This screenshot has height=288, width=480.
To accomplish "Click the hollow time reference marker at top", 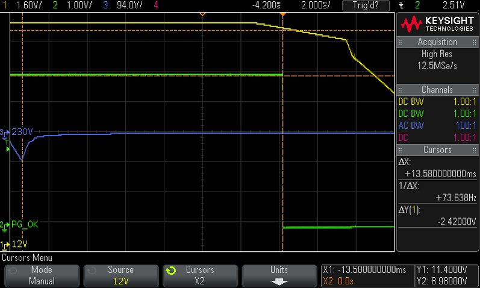I will [x=202, y=14].
